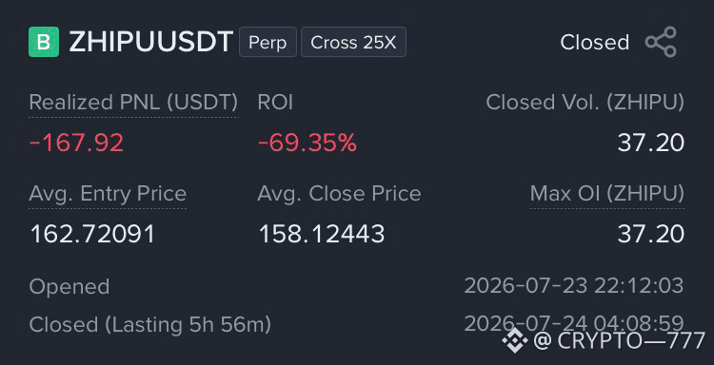
Task: Click the 158.12443 close price value
Action: [322, 235]
